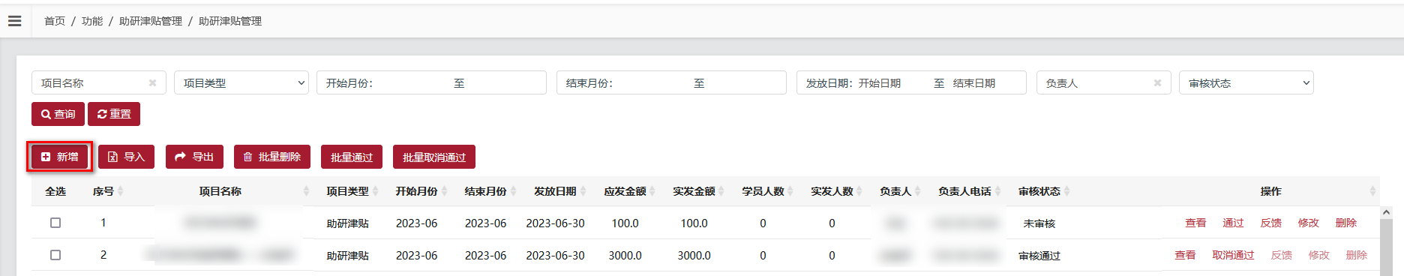
Task: Click the 全选 column header
Action: pyautogui.click(x=55, y=191)
